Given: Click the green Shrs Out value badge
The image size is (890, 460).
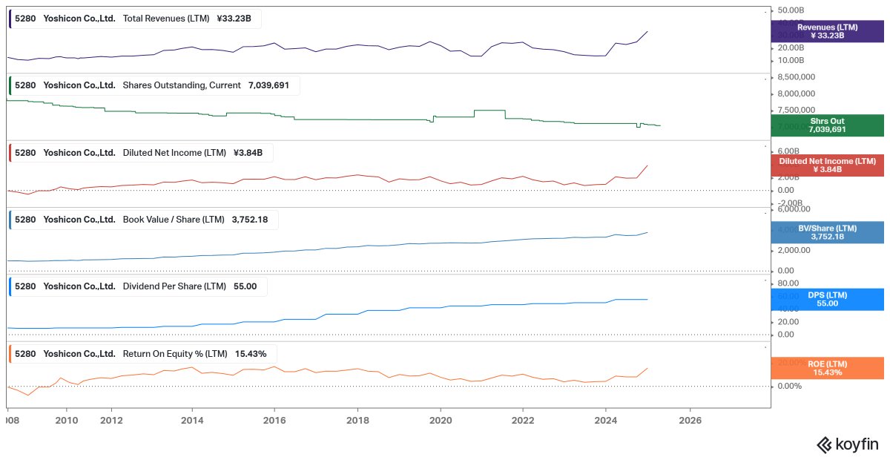Looking at the screenshot, I should coord(827,125).
